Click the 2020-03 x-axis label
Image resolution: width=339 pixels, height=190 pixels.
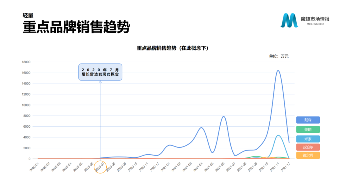(56, 167)
